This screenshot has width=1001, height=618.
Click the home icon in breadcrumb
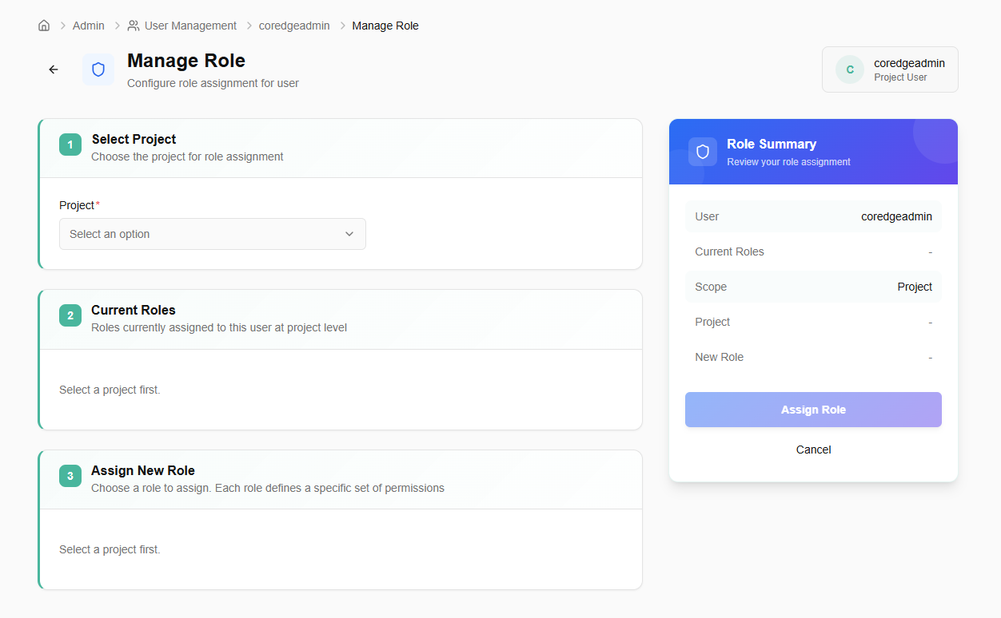44,26
